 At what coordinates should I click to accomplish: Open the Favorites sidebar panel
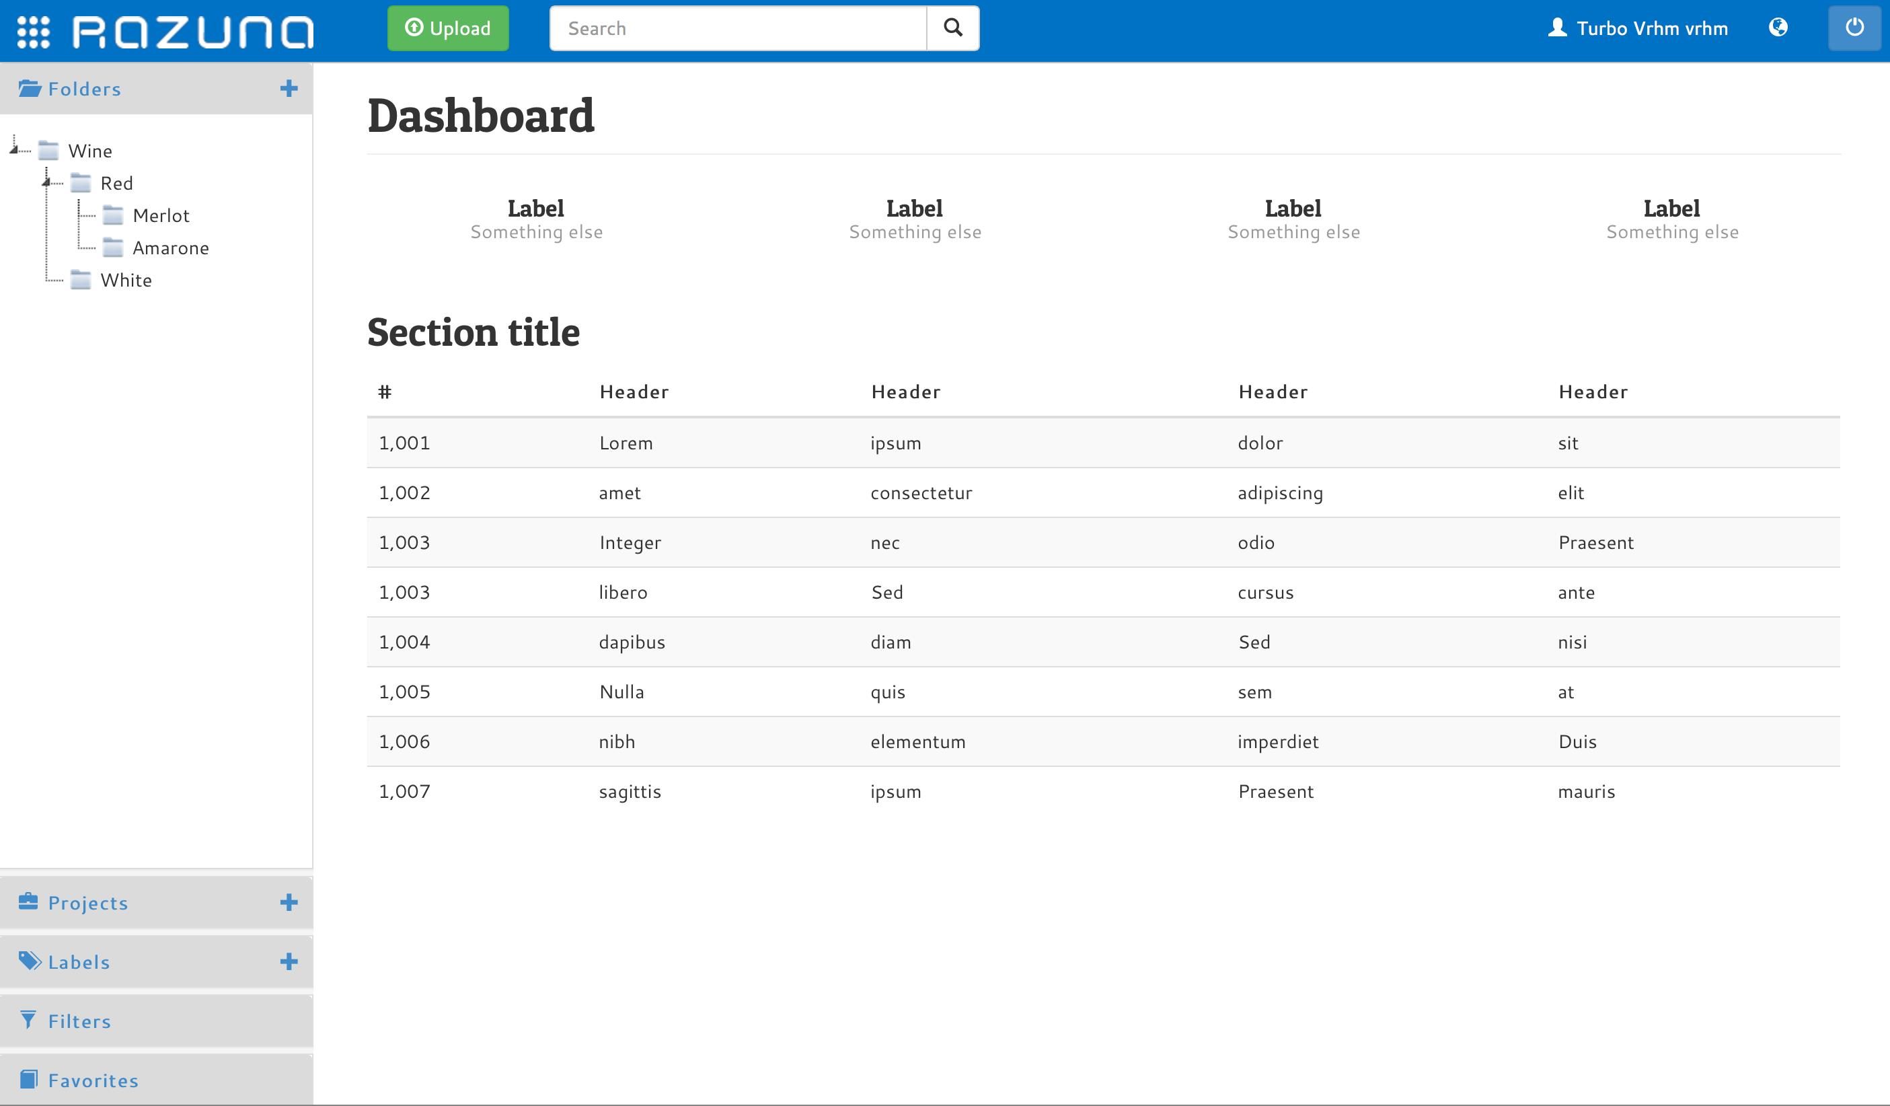(x=93, y=1080)
